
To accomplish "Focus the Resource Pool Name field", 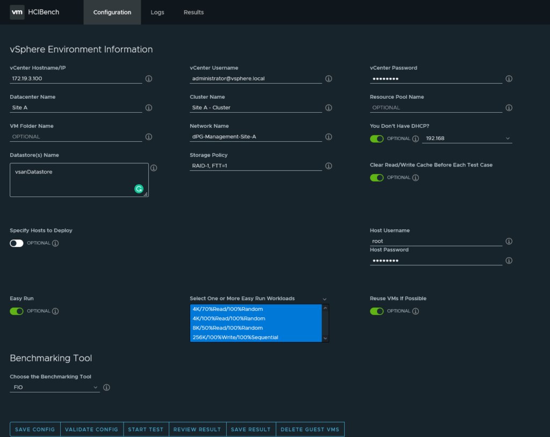I will [x=436, y=108].
